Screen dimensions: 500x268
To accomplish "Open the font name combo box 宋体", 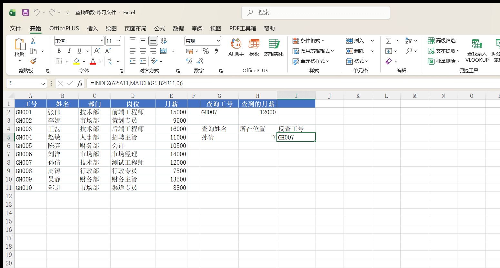I will point(79,41).
